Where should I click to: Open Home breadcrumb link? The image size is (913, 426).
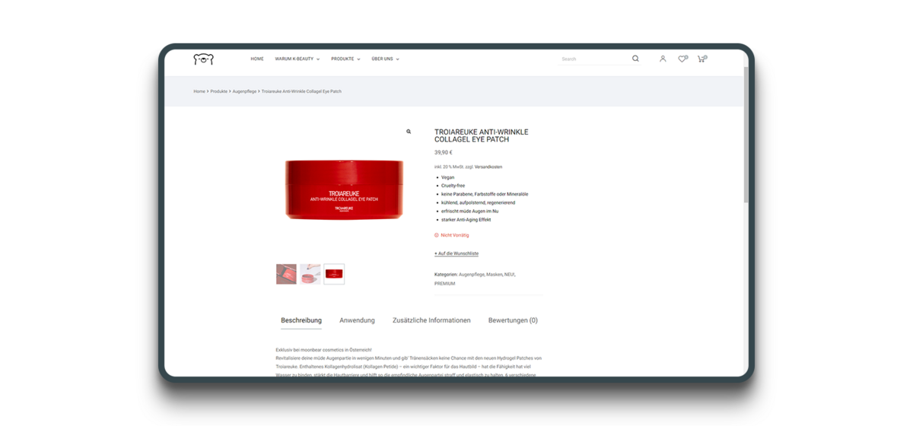(x=199, y=91)
